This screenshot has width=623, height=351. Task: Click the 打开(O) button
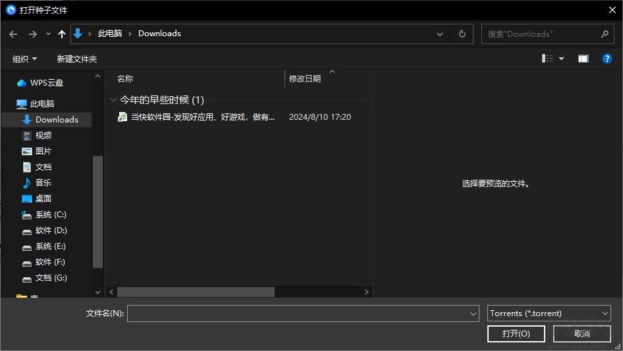[x=516, y=333]
